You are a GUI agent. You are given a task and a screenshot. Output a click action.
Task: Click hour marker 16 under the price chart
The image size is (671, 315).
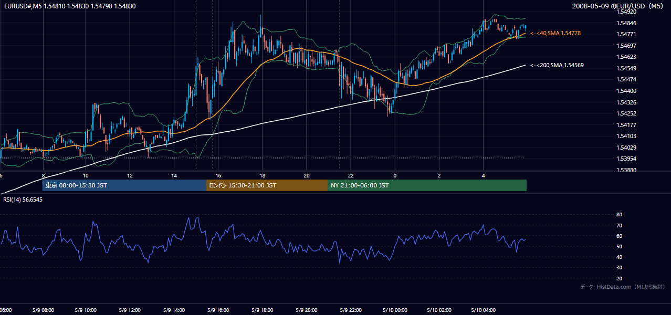[x=218, y=175]
